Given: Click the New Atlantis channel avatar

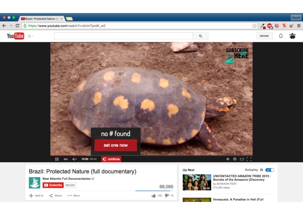Looking at the screenshot, I should tap(34, 183).
